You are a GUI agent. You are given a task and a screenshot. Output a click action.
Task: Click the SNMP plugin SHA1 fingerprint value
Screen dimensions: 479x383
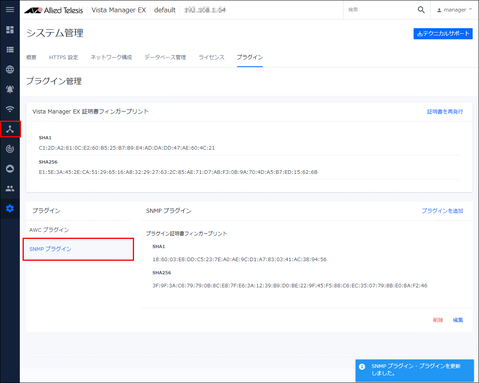click(239, 259)
